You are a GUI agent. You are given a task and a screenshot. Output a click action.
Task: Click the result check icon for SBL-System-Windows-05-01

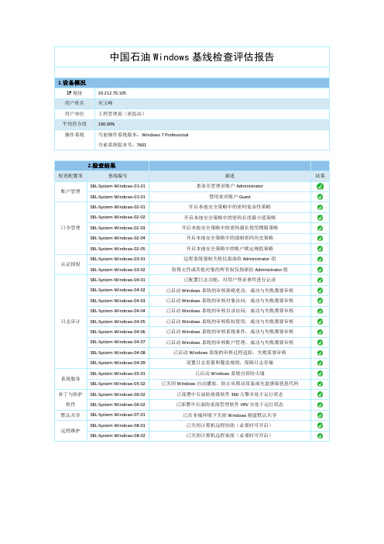[320, 374]
